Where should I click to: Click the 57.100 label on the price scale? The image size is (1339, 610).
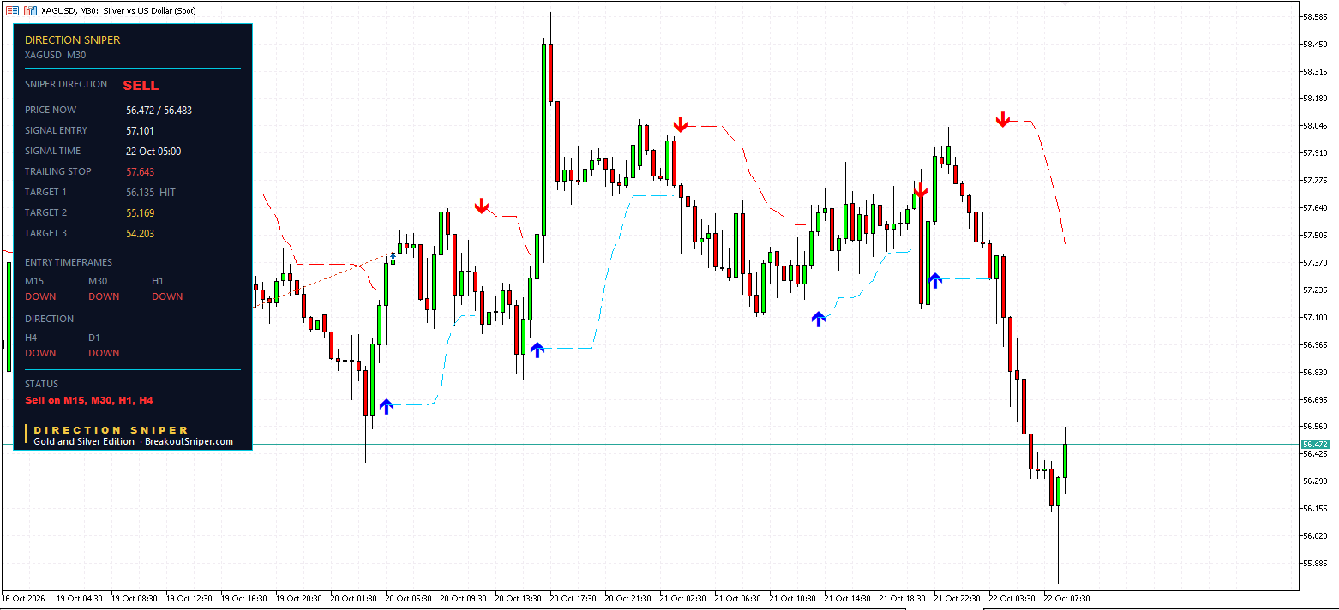[1315, 317]
